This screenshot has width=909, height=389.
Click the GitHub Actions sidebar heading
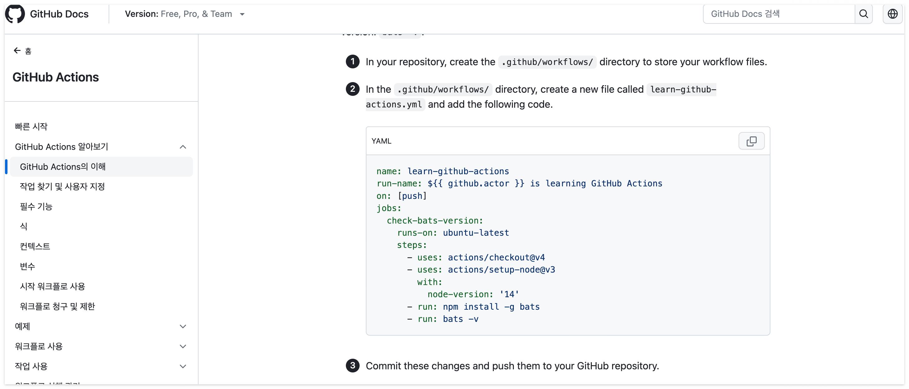55,77
